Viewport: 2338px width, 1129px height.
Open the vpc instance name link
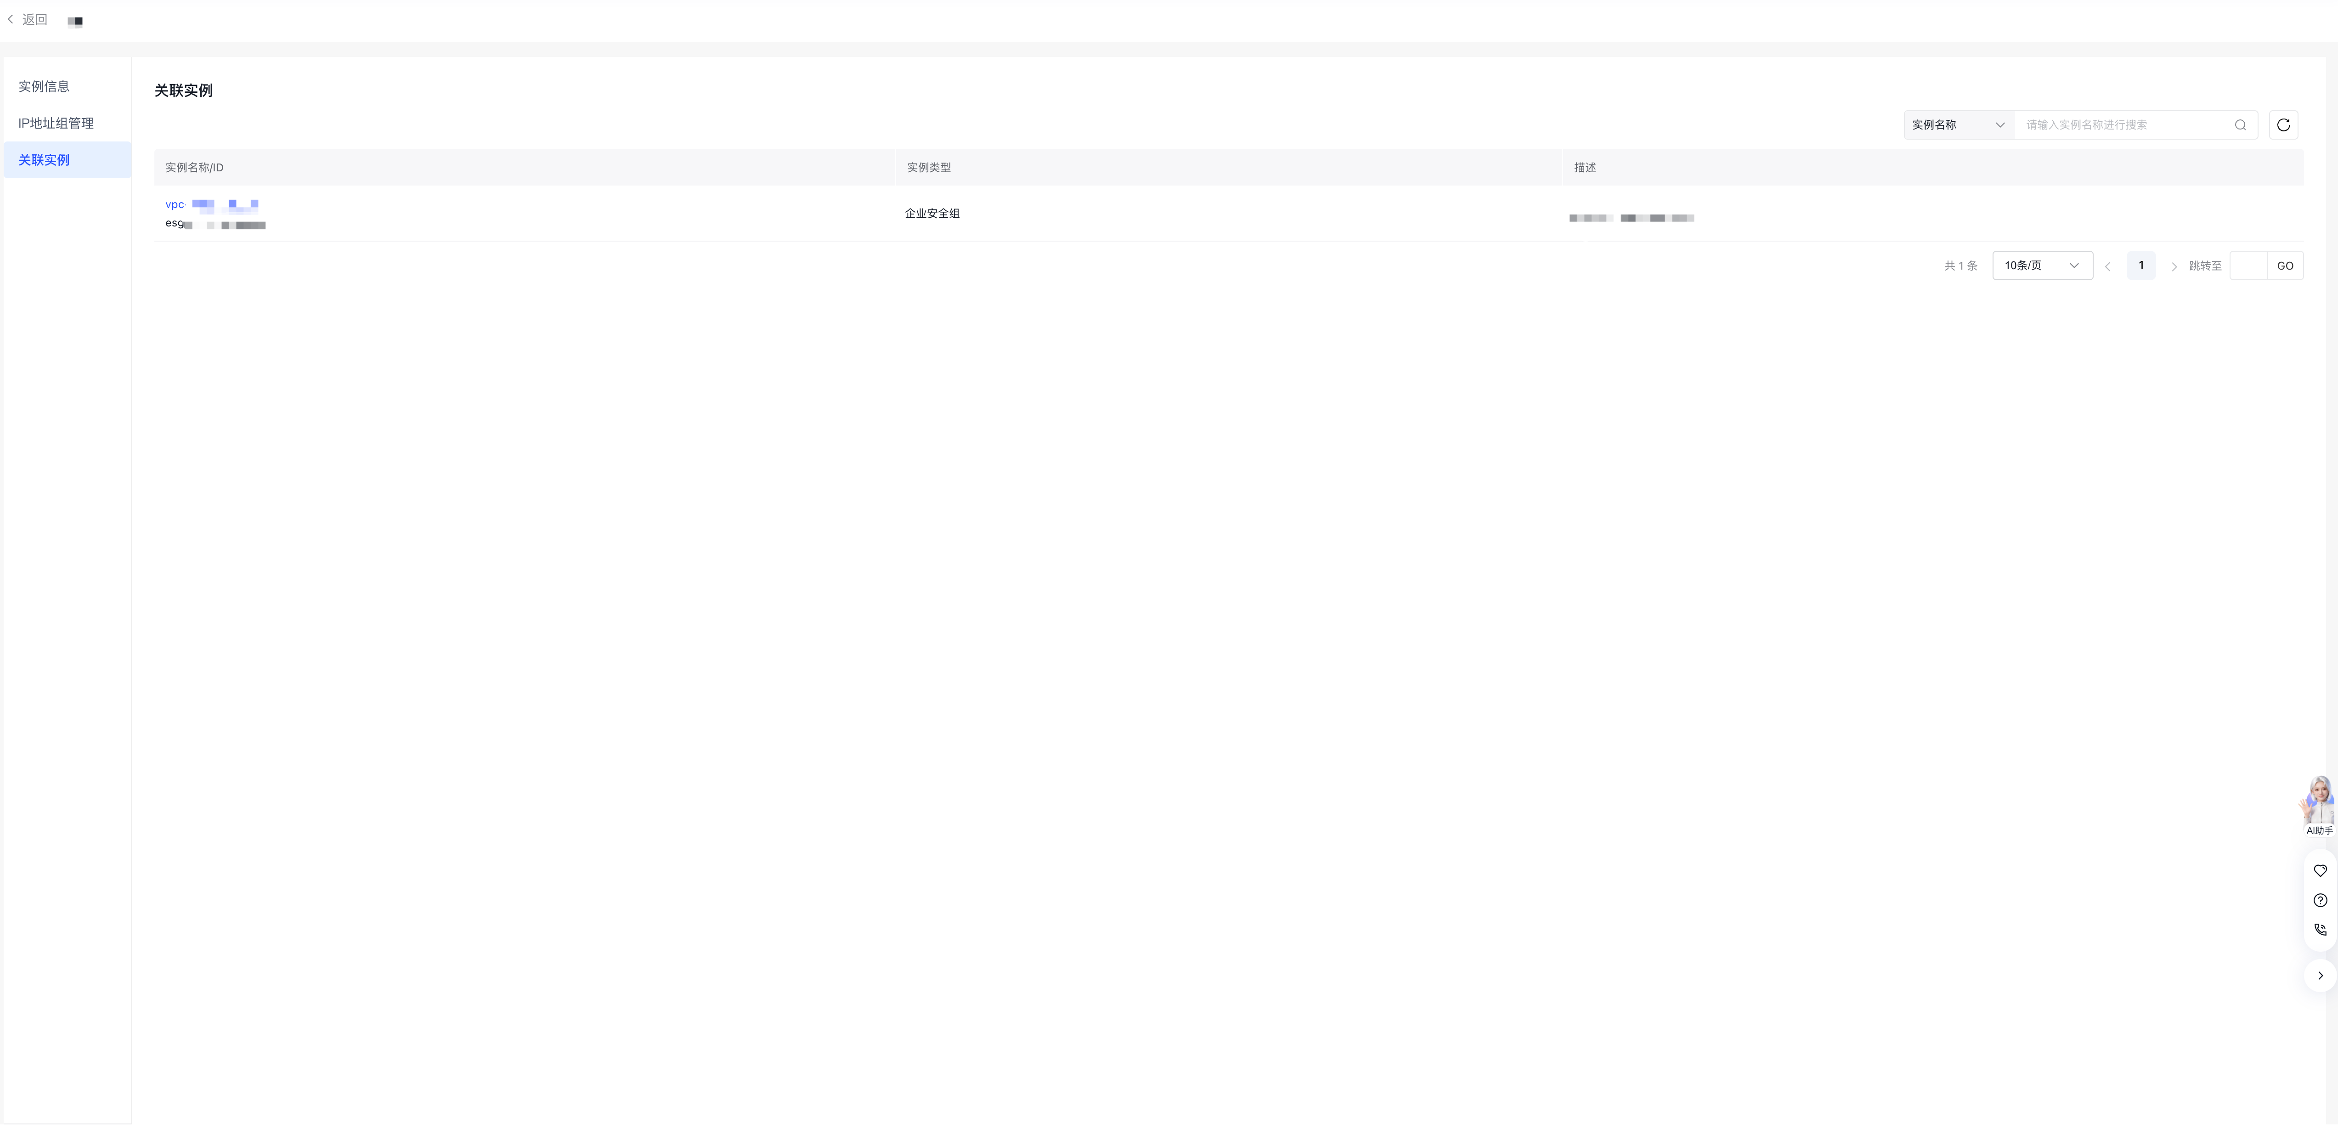coord(211,205)
